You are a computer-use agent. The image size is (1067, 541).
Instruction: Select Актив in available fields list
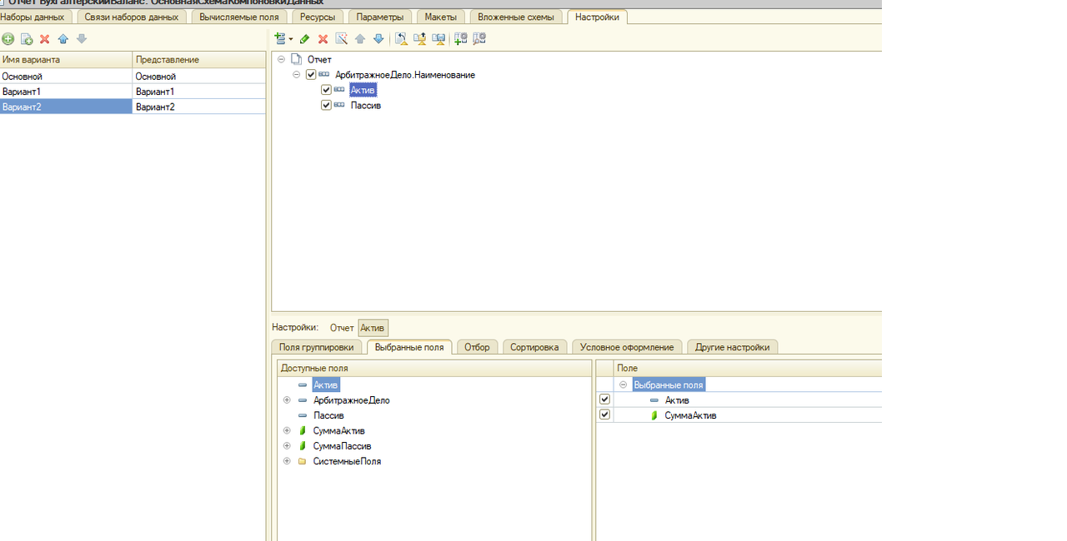click(x=326, y=385)
